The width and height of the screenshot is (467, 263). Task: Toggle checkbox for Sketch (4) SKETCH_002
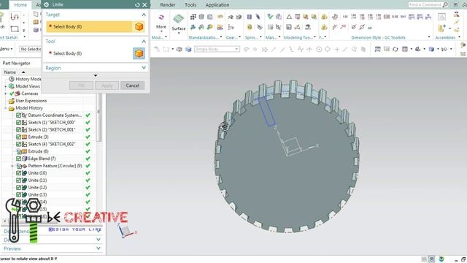tap(18, 145)
